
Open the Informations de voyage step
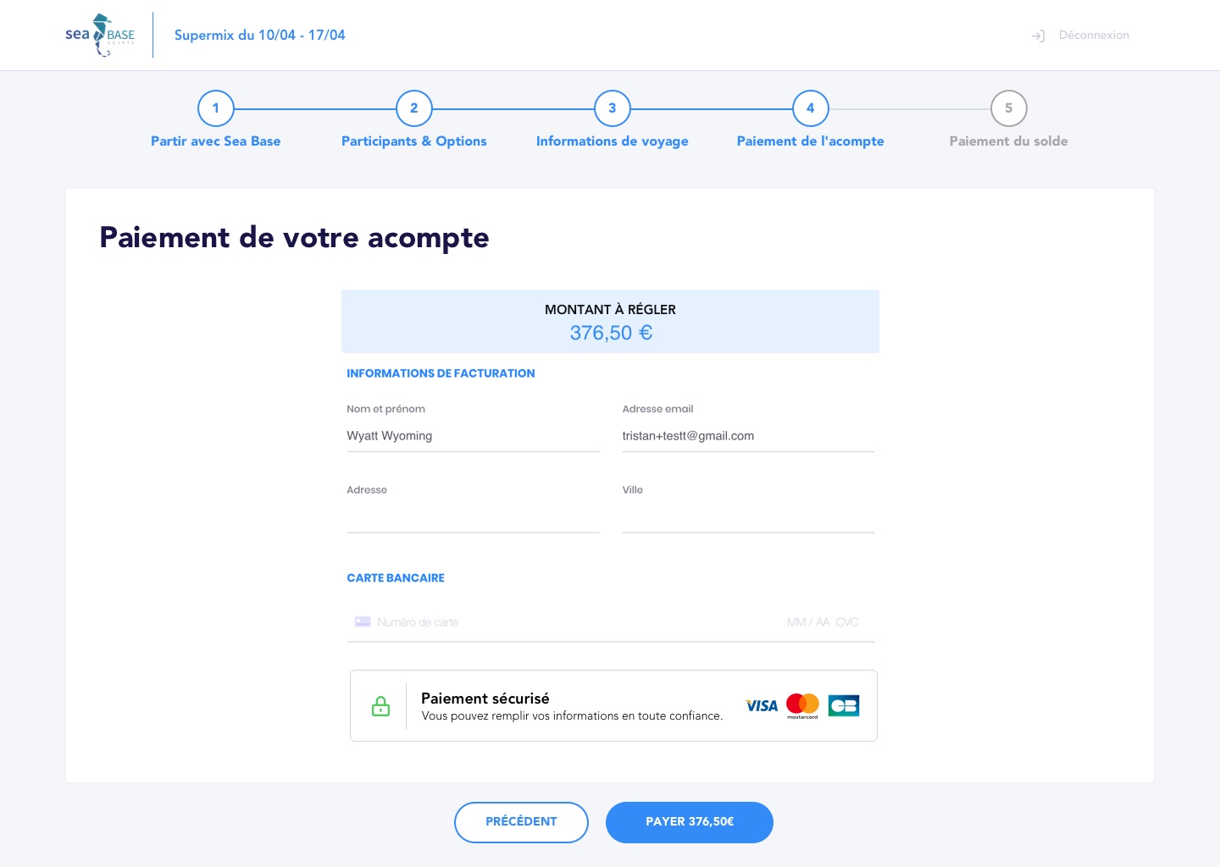click(613, 141)
